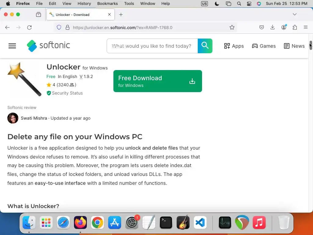
Task: Open the Apps section
Action: pos(234,46)
